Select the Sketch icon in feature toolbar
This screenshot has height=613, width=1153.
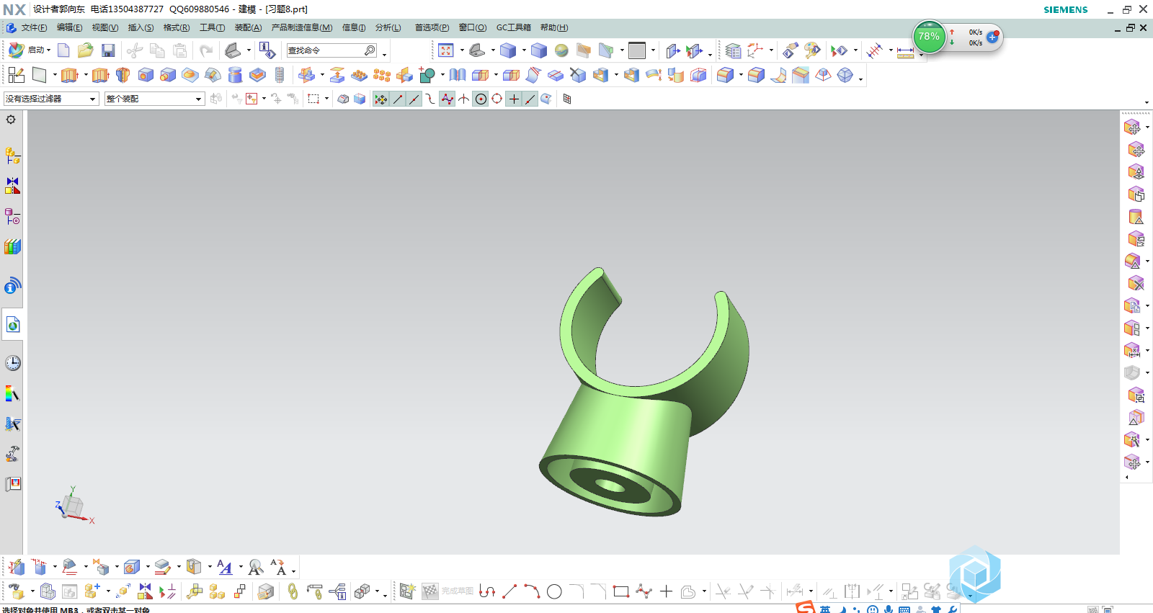[x=16, y=75]
